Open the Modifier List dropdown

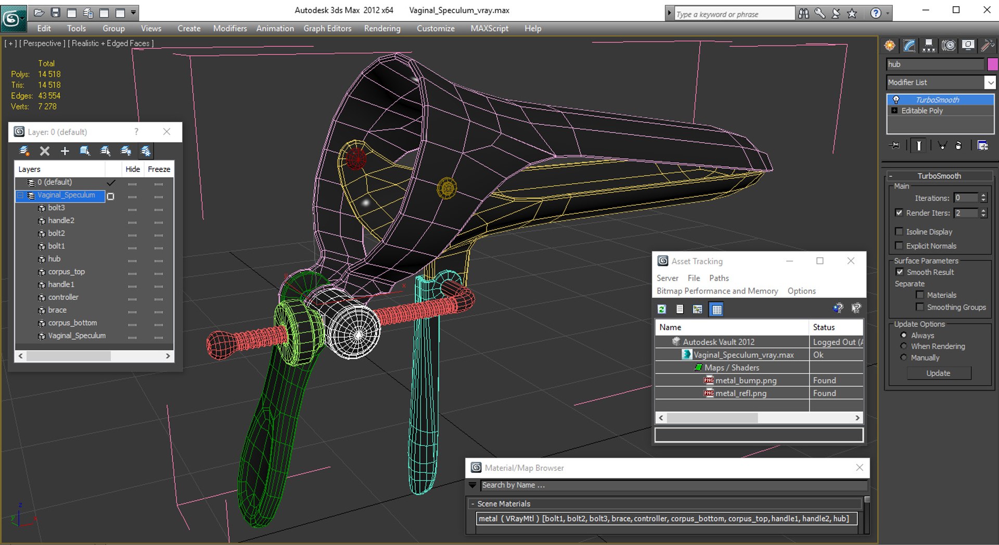[990, 82]
